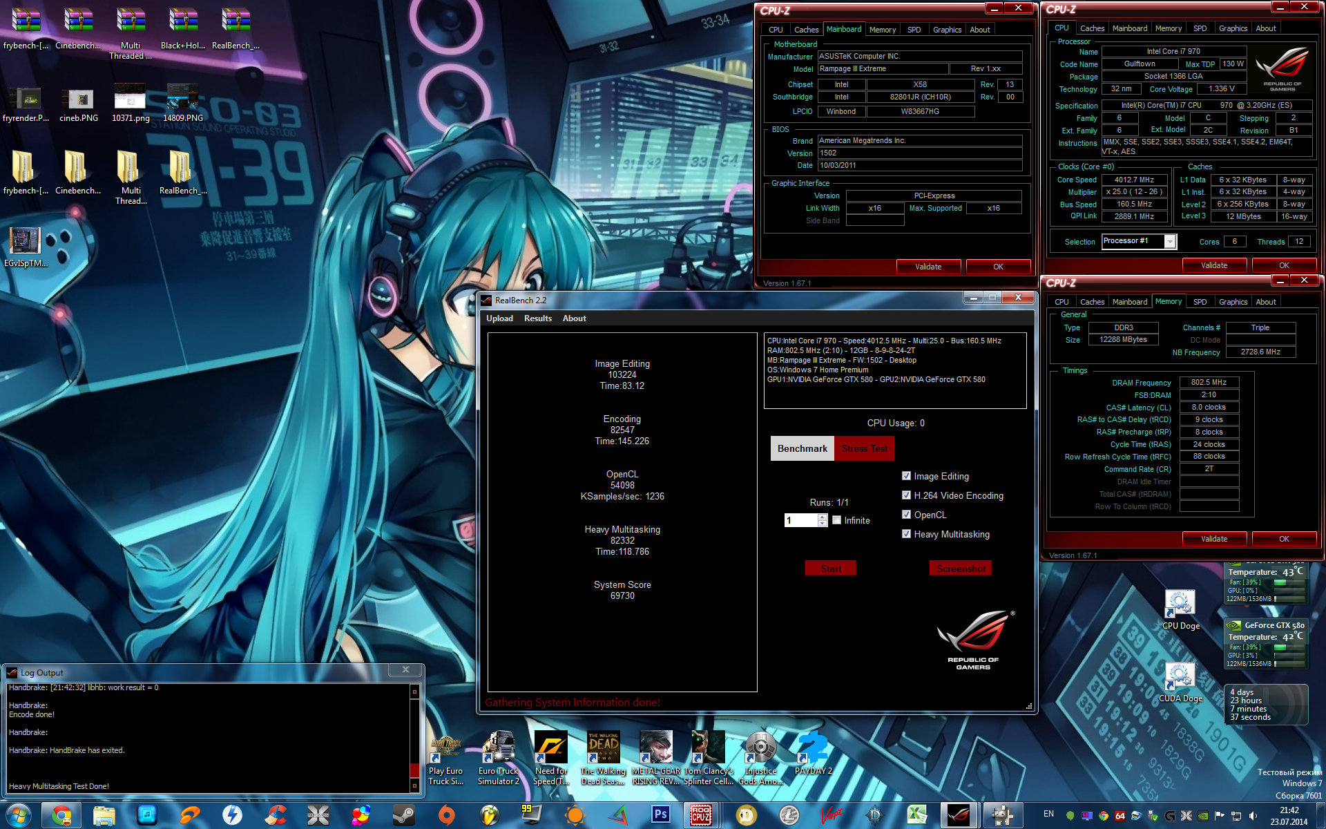This screenshot has height=829, width=1326.
Task: Open Upload menu in RealBench
Action: tap(499, 318)
